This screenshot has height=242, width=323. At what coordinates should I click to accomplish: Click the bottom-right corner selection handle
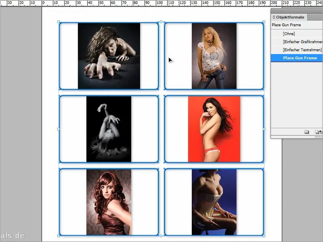pyautogui.click(x=264, y=236)
